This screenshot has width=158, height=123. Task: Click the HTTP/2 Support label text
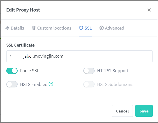(113, 71)
